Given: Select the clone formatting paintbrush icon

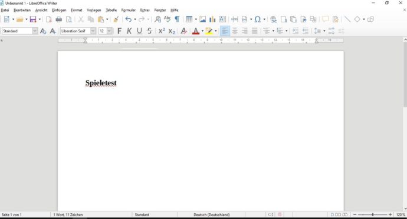Looking at the screenshot, I should coord(116,19).
